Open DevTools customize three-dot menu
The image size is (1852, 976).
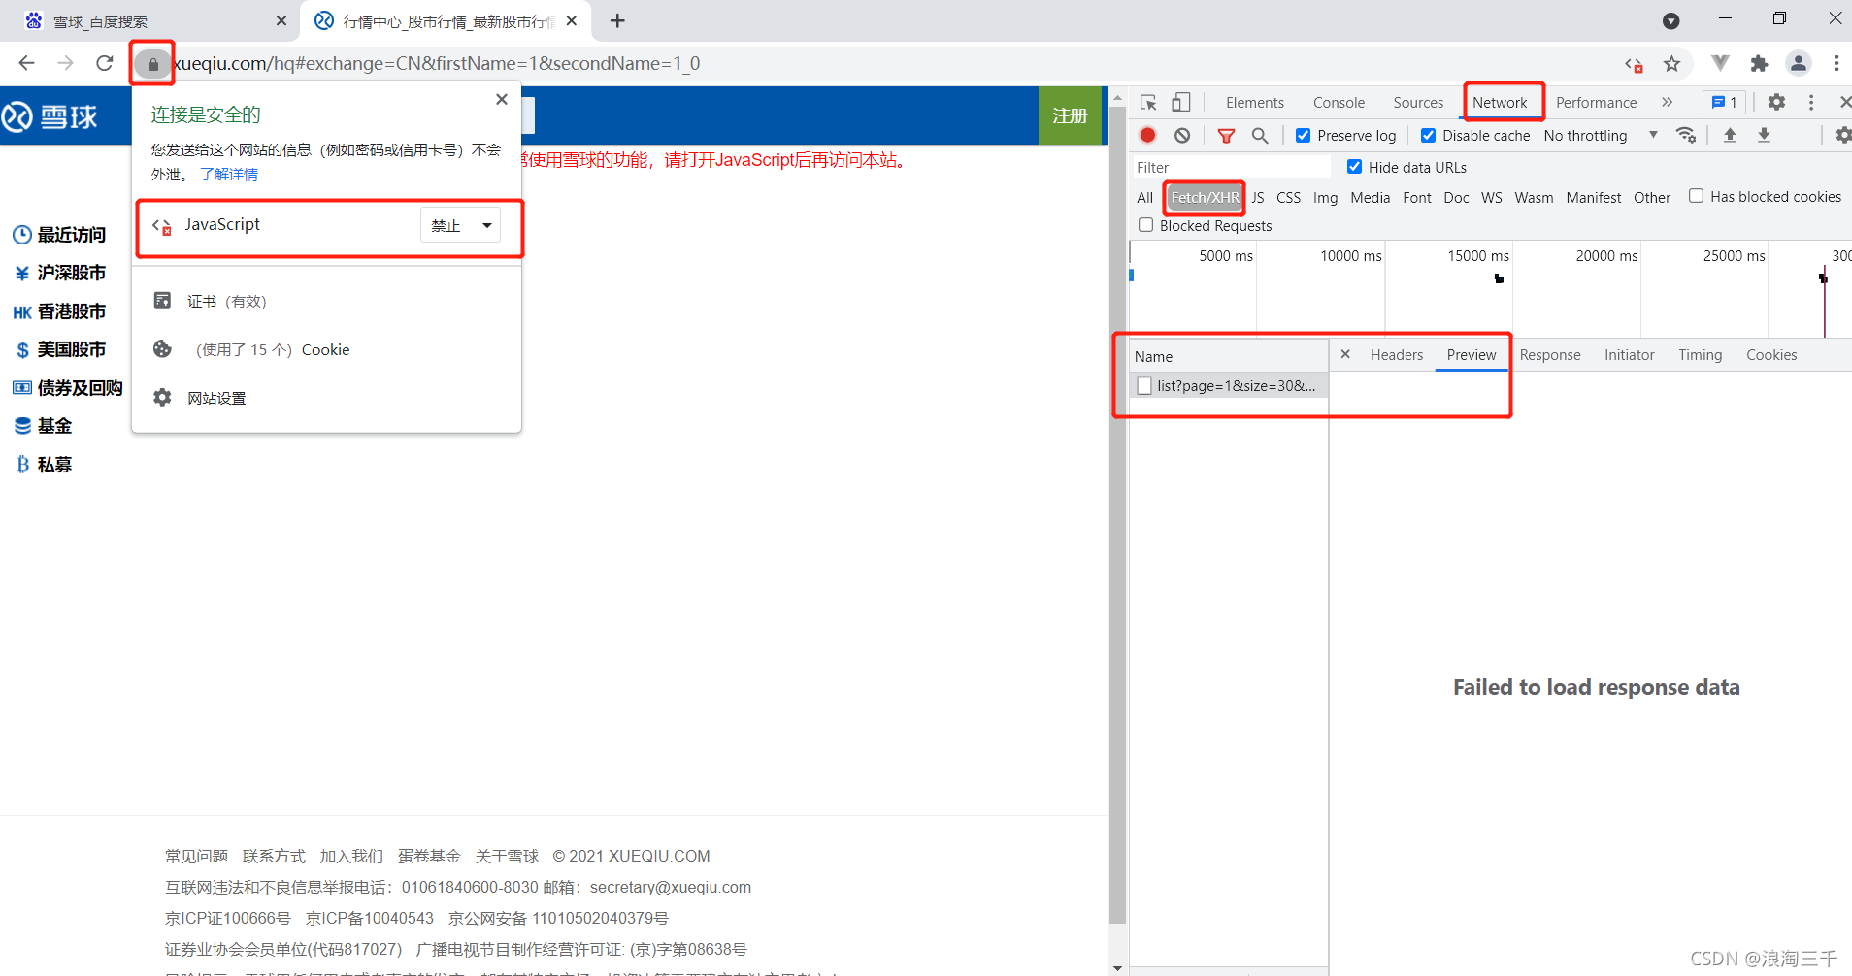point(1811,102)
